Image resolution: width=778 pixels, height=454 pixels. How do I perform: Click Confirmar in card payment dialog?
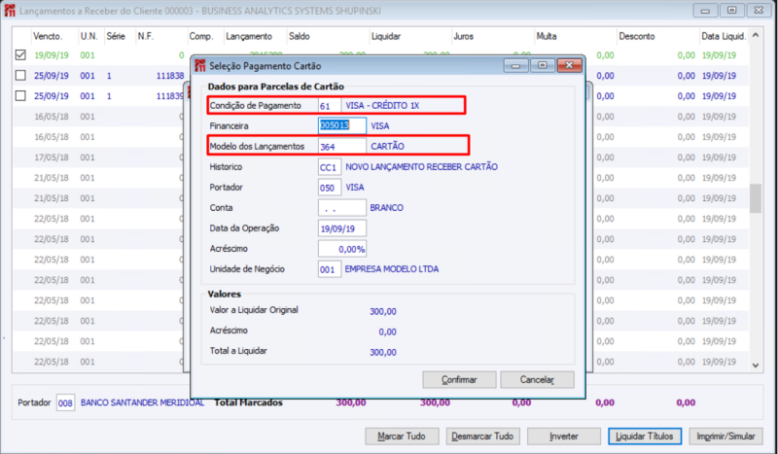459,379
